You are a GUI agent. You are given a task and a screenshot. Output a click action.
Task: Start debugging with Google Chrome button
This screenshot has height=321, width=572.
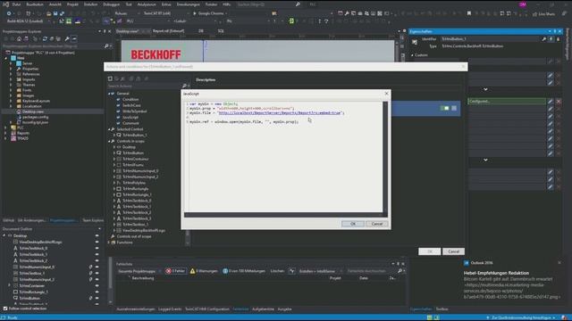[208, 13]
